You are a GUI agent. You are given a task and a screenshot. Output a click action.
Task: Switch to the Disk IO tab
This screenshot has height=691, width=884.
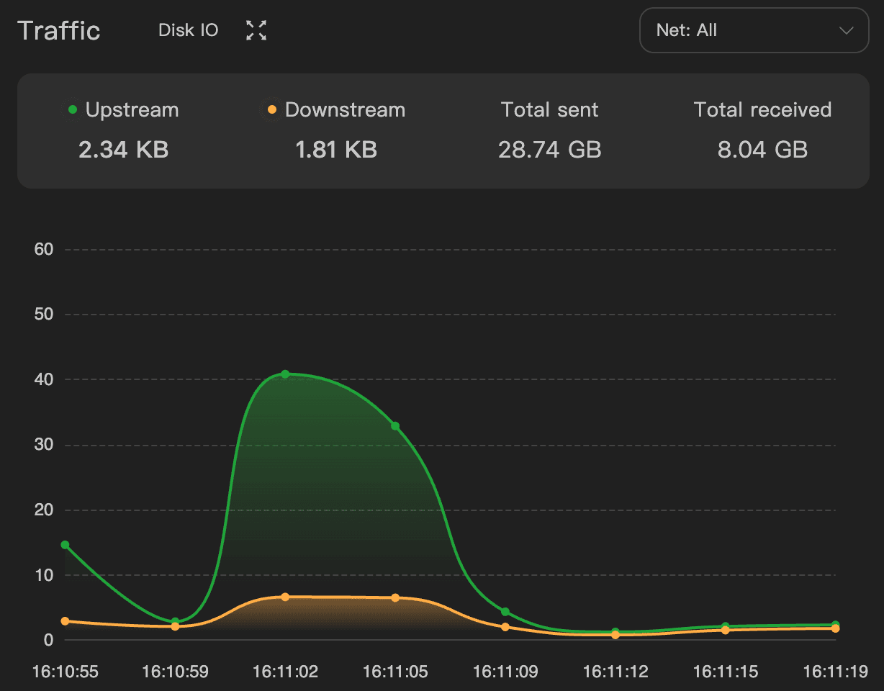point(189,30)
